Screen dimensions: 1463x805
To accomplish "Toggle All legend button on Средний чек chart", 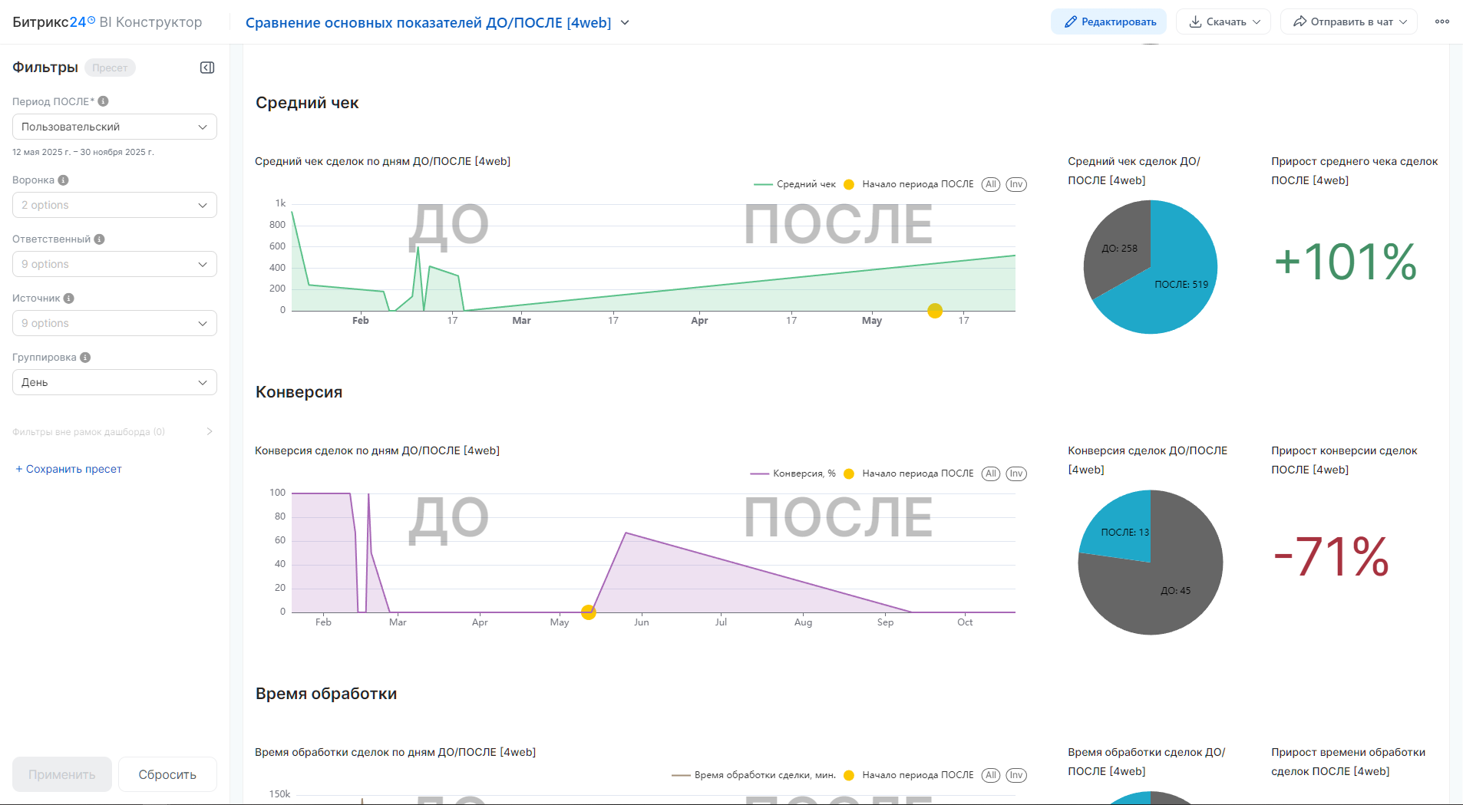I will (x=991, y=184).
